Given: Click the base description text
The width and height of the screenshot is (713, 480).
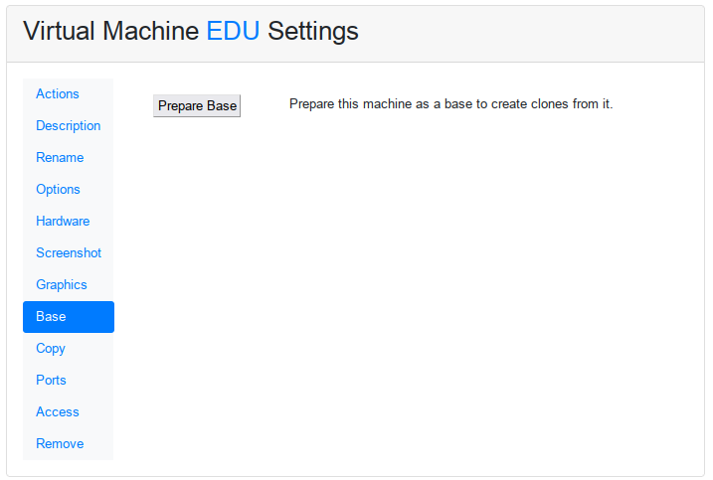Looking at the screenshot, I should pyautogui.click(x=451, y=104).
